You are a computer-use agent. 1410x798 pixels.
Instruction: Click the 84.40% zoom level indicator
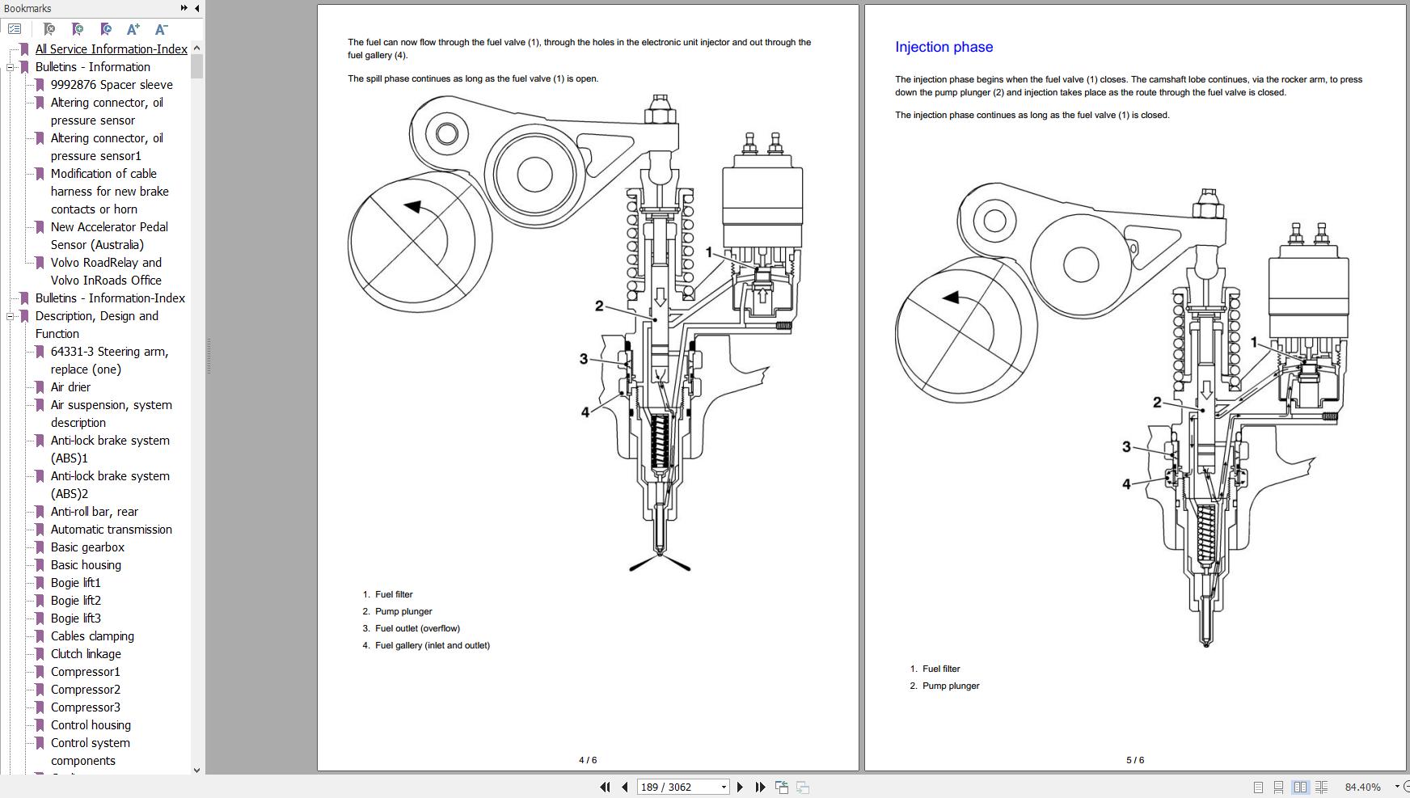1362,786
